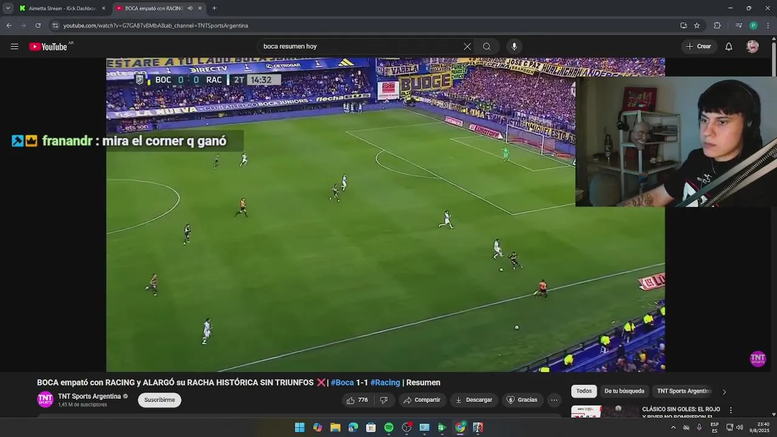Open the YouTube account avatar menu

(753, 47)
